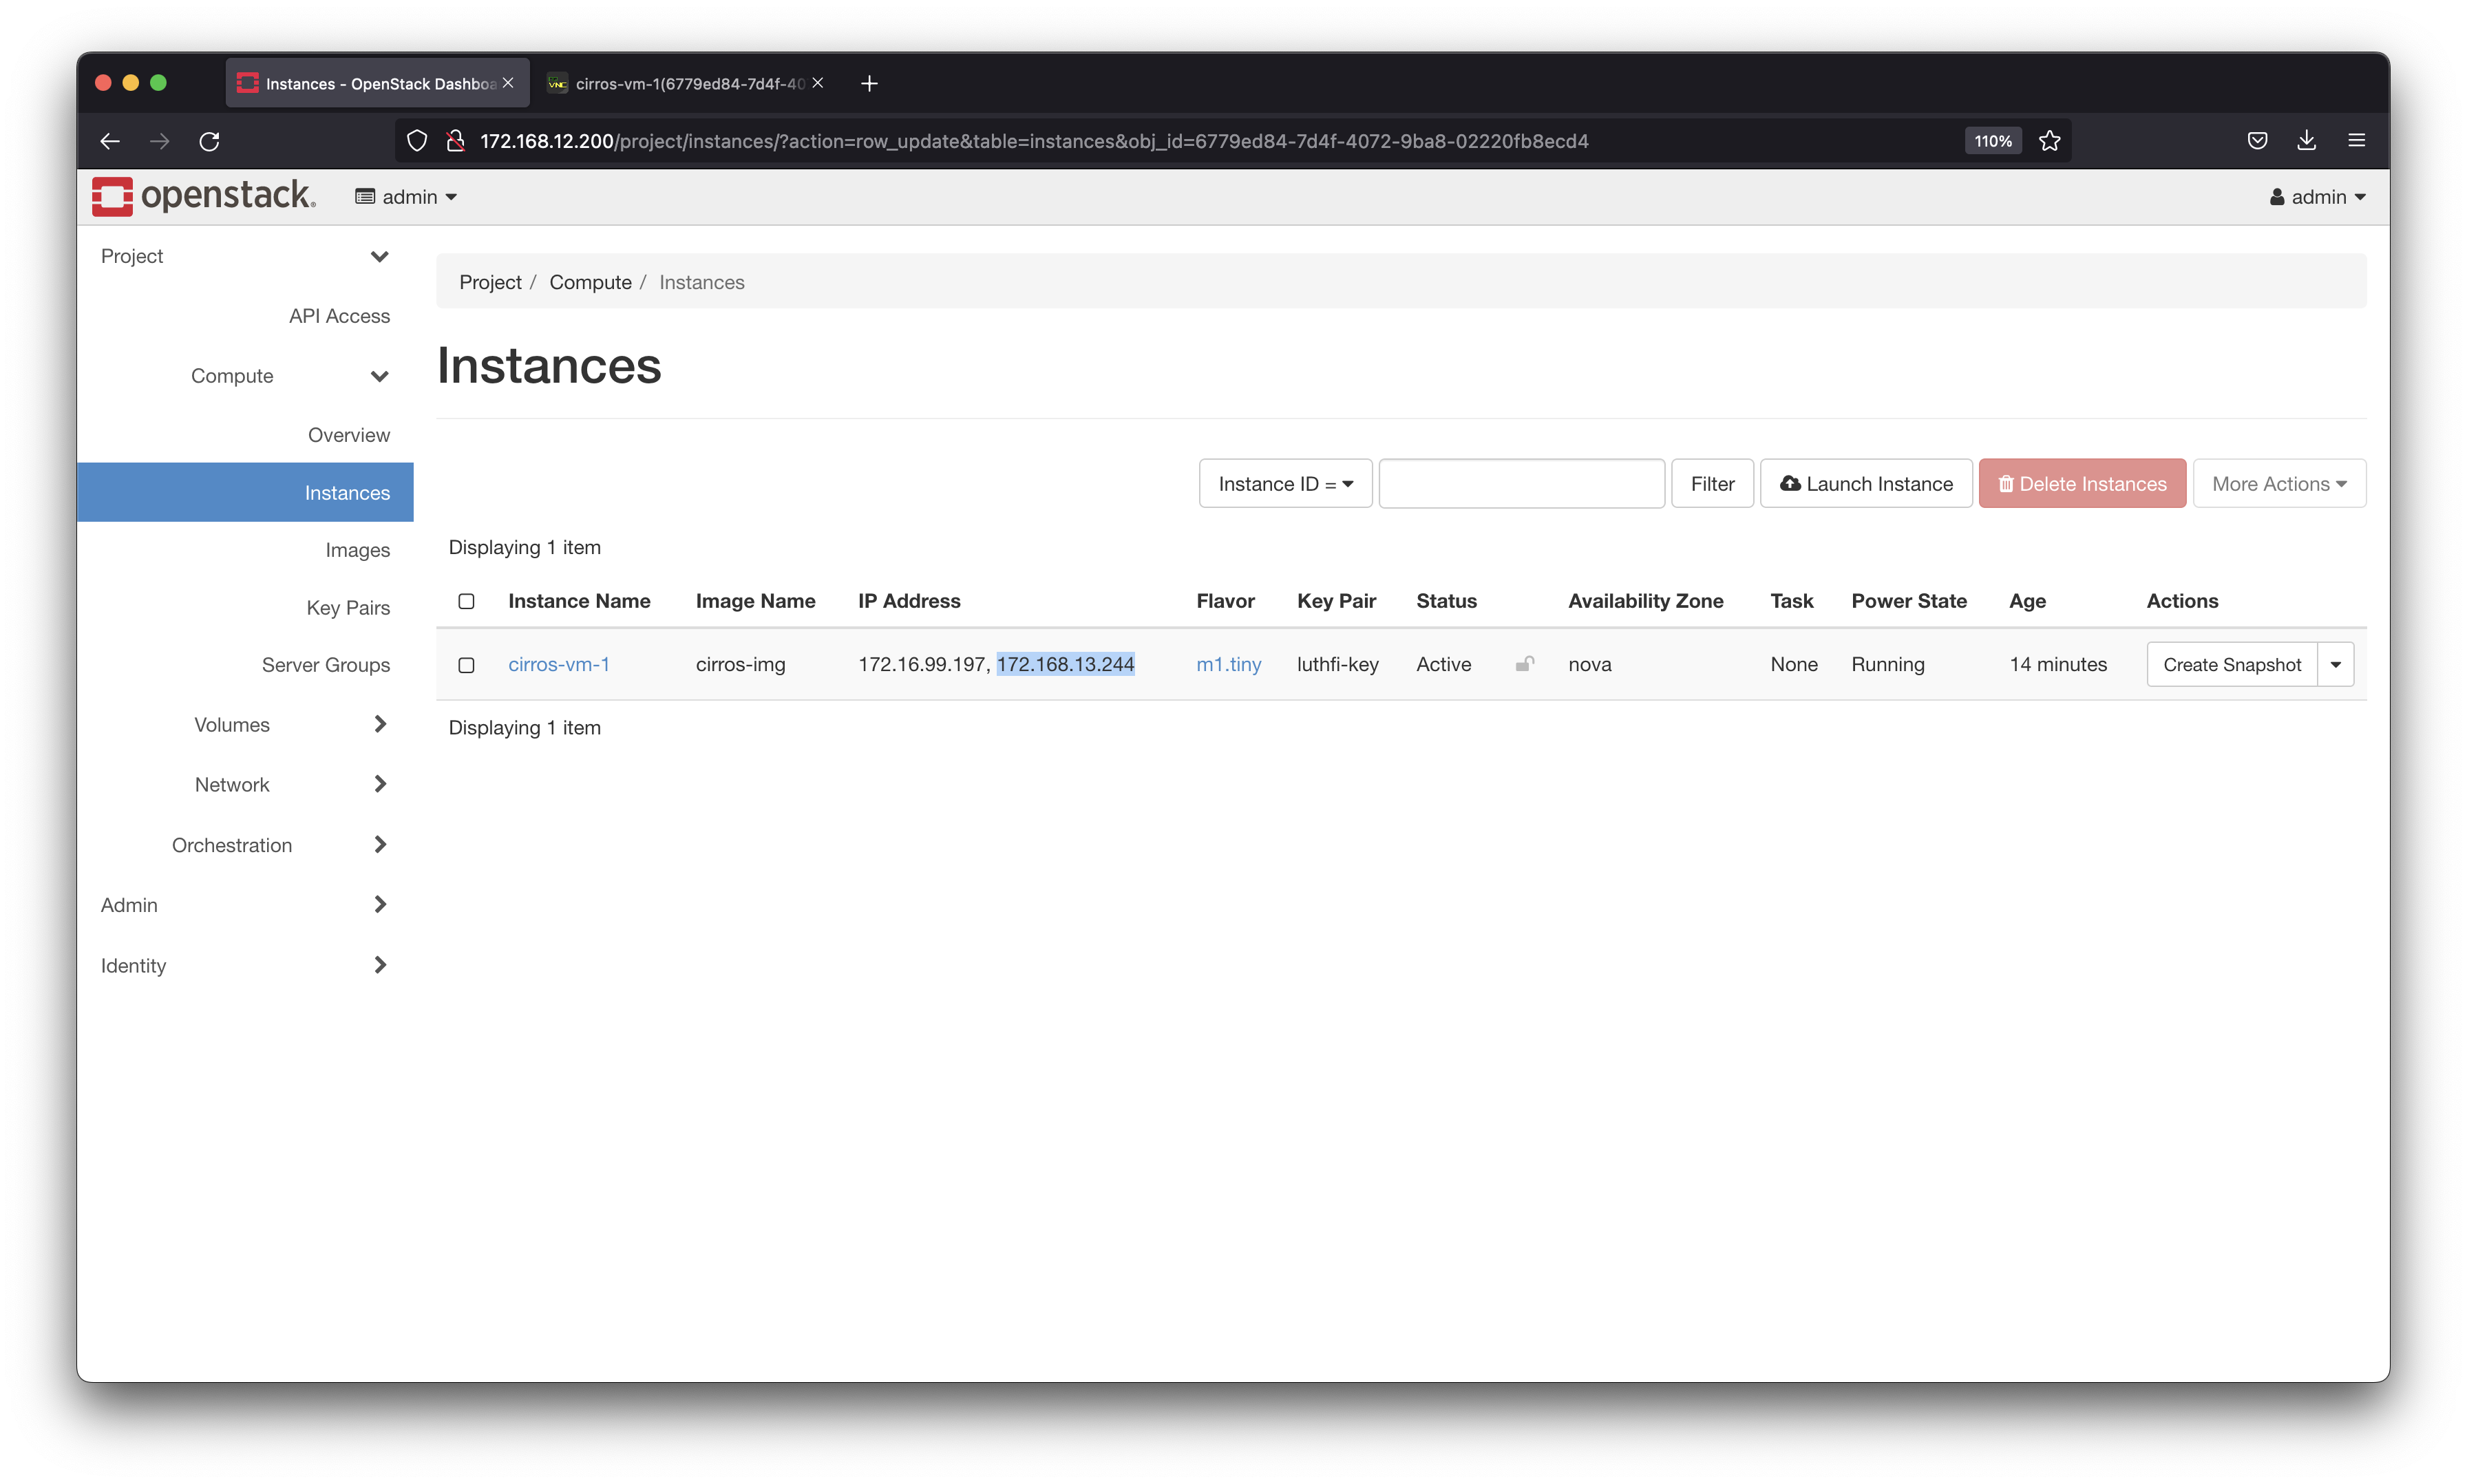Open the admin project dropdown

(x=406, y=197)
